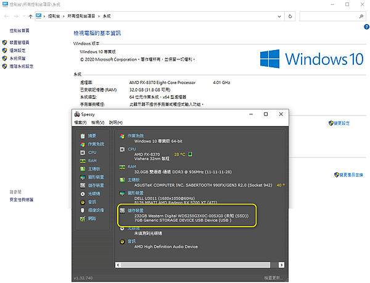370x283 pixels.
Task: Click 變更產品金鑰 (Change product key) link
Action: click(351, 175)
